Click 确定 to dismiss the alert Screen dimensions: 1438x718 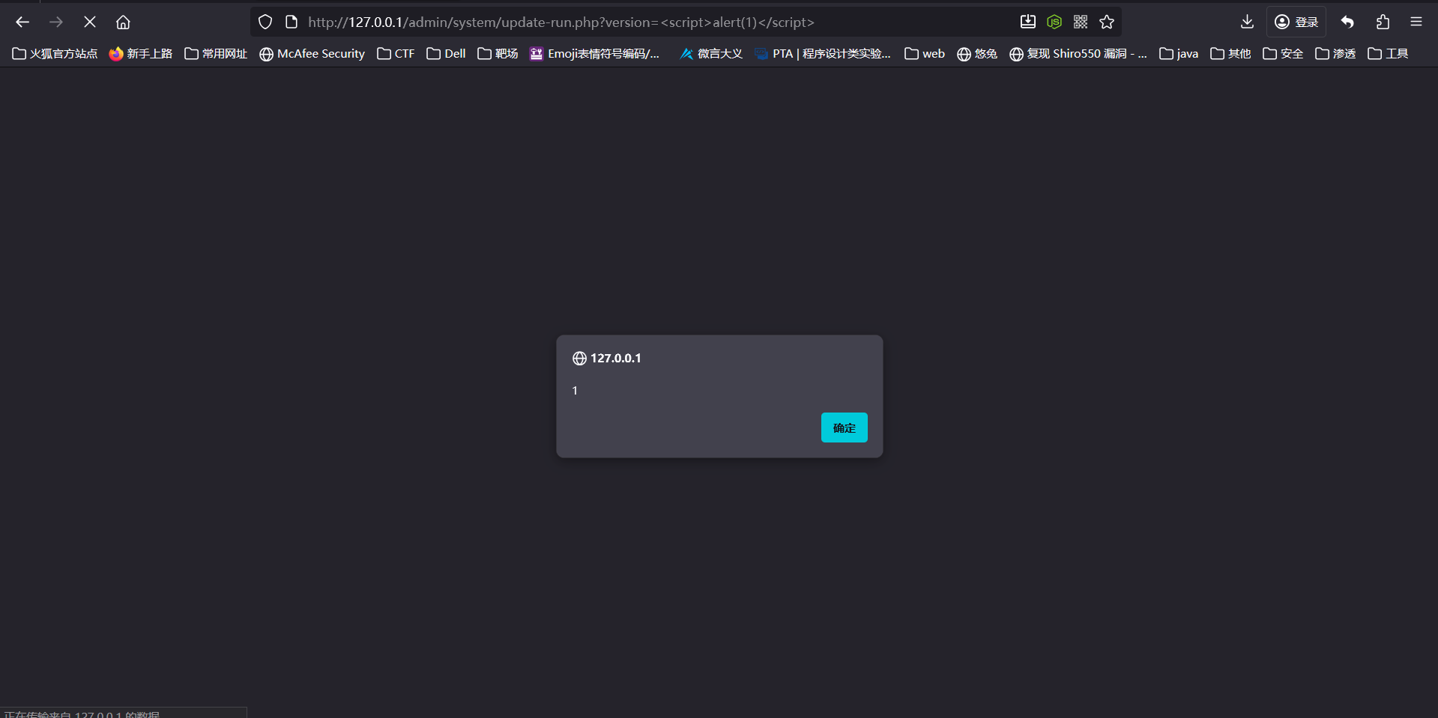844,428
